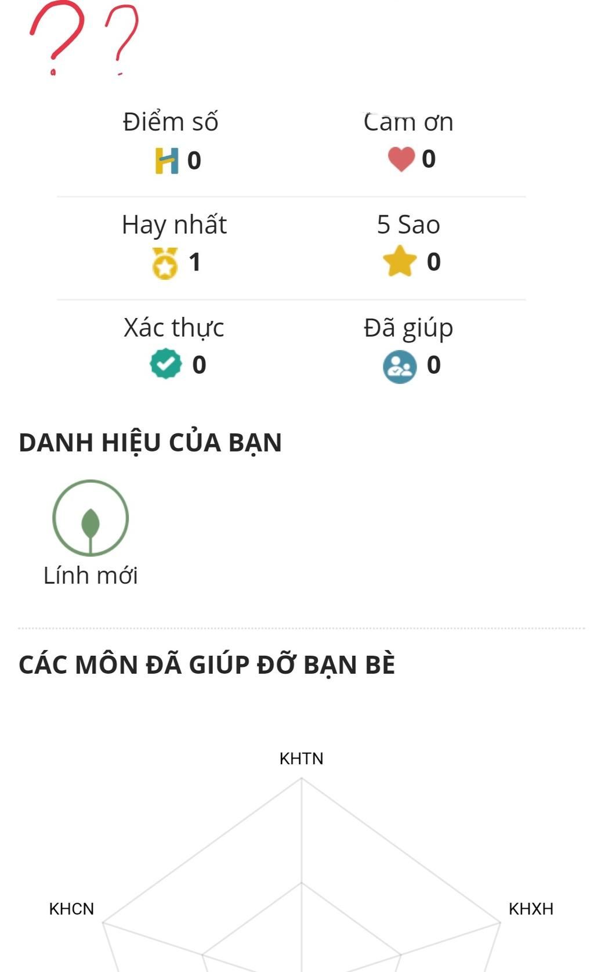Click the yellow star 5 Sao icon

(x=400, y=262)
